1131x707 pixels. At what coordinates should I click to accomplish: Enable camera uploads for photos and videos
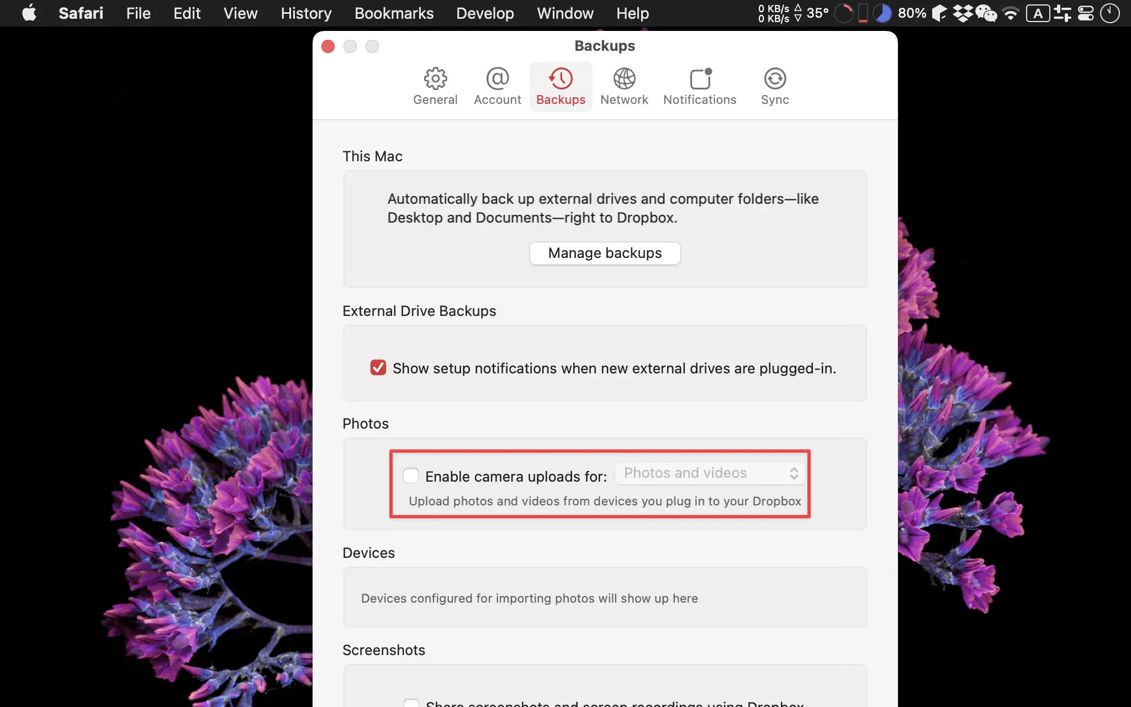[410, 476]
